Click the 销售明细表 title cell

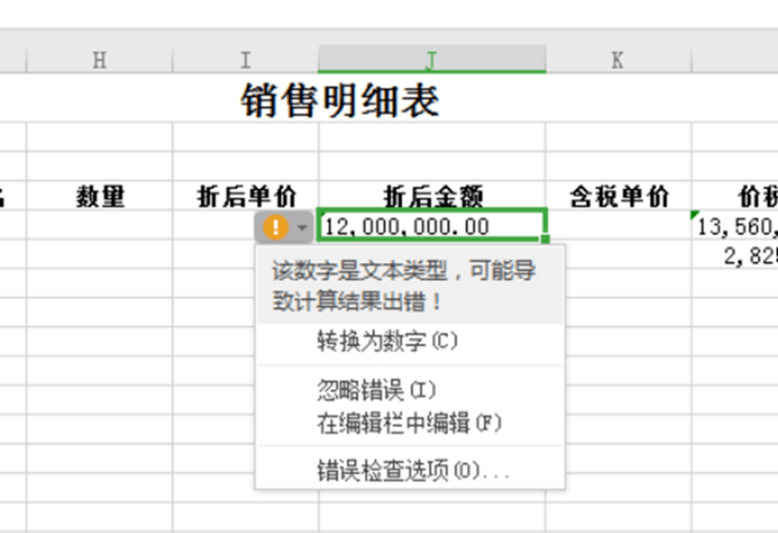pos(340,102)
